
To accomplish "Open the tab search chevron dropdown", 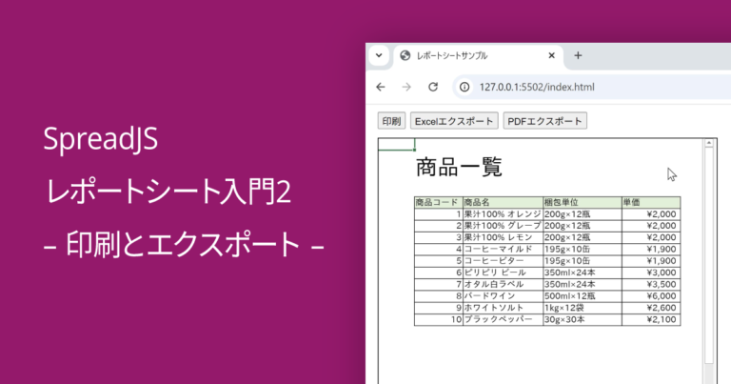I will (379, 55).
